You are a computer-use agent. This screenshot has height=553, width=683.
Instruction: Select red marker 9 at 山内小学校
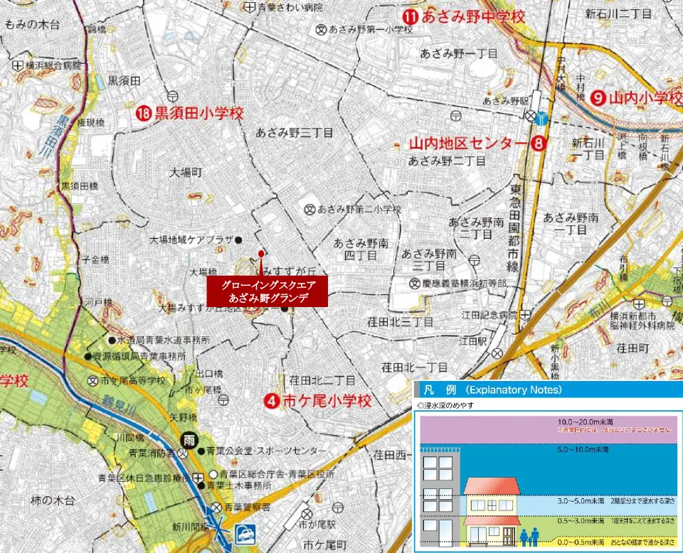(x=598, y=97)
